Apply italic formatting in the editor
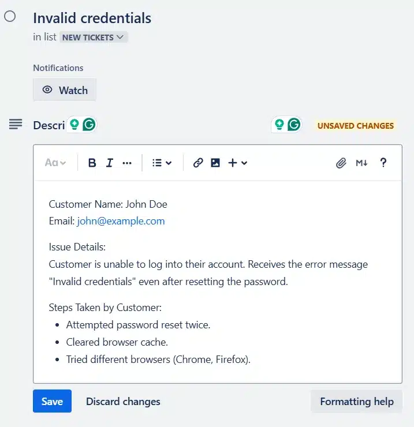414x427 pixels. [x=110, y=163]
